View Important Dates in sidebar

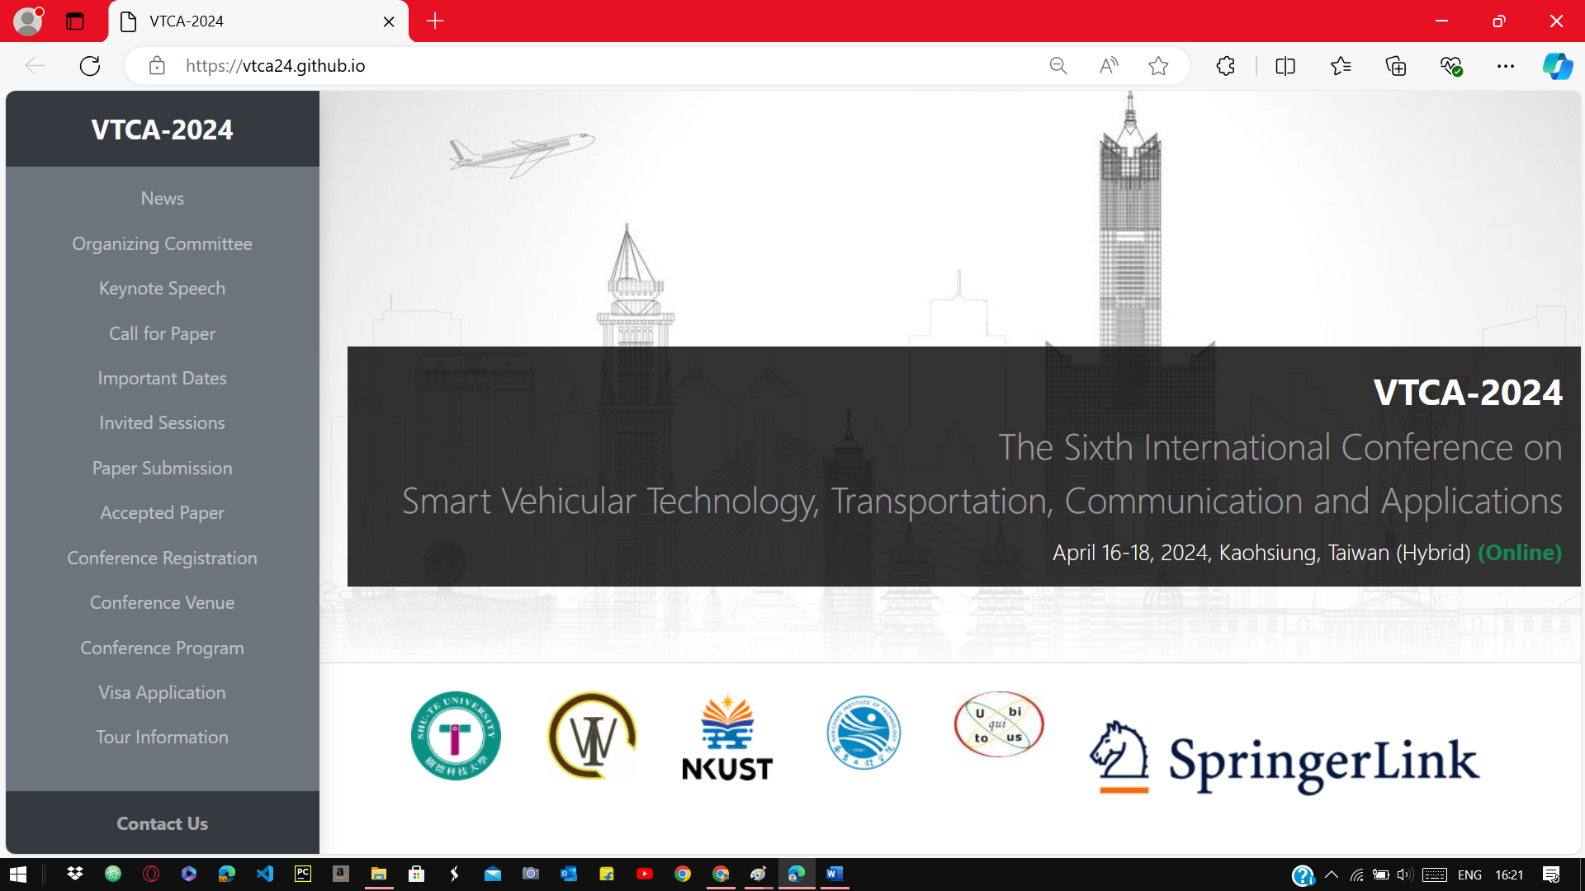(x=162, y=379)
